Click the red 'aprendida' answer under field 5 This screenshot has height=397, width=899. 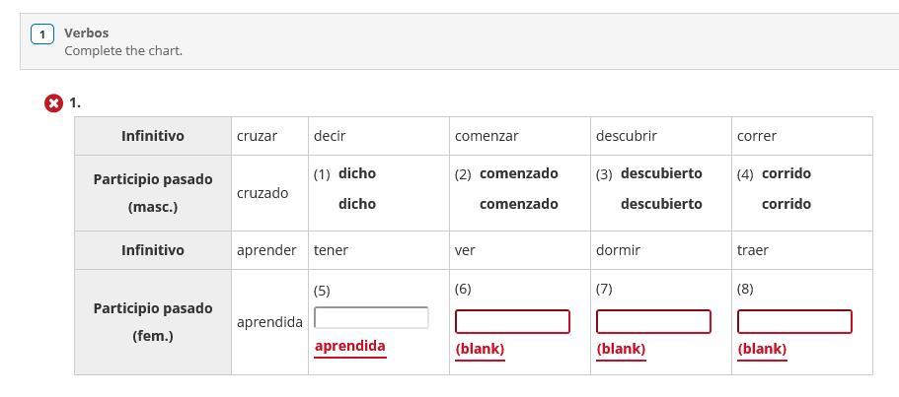pos(350,346)
